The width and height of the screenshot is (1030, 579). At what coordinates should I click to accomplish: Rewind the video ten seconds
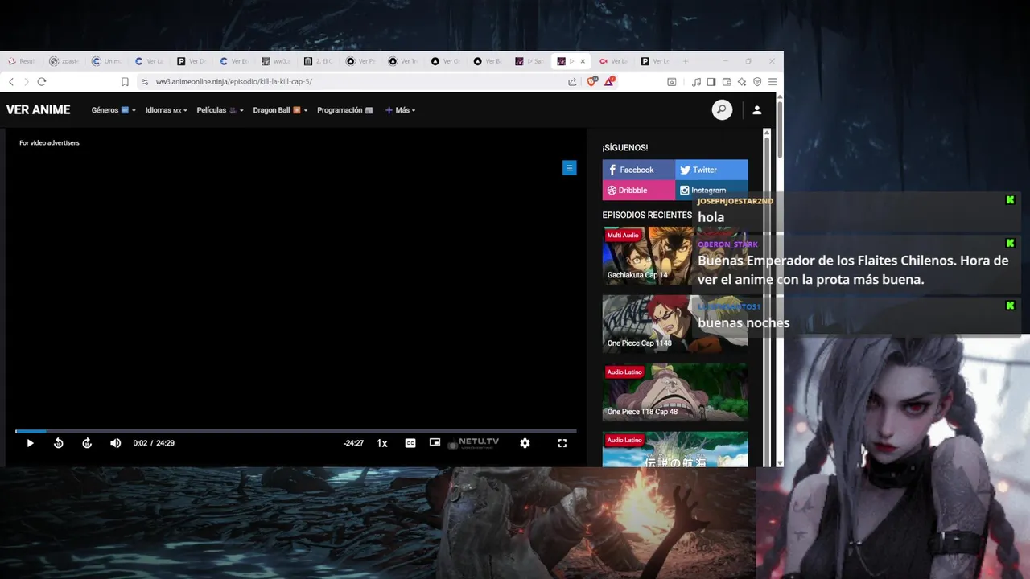pos(59,443)
